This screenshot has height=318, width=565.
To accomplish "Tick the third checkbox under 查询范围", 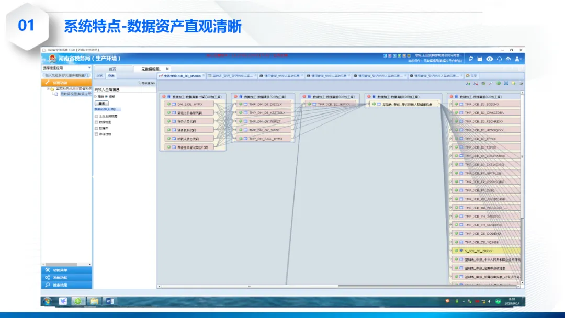I will [x=97, y=128].
